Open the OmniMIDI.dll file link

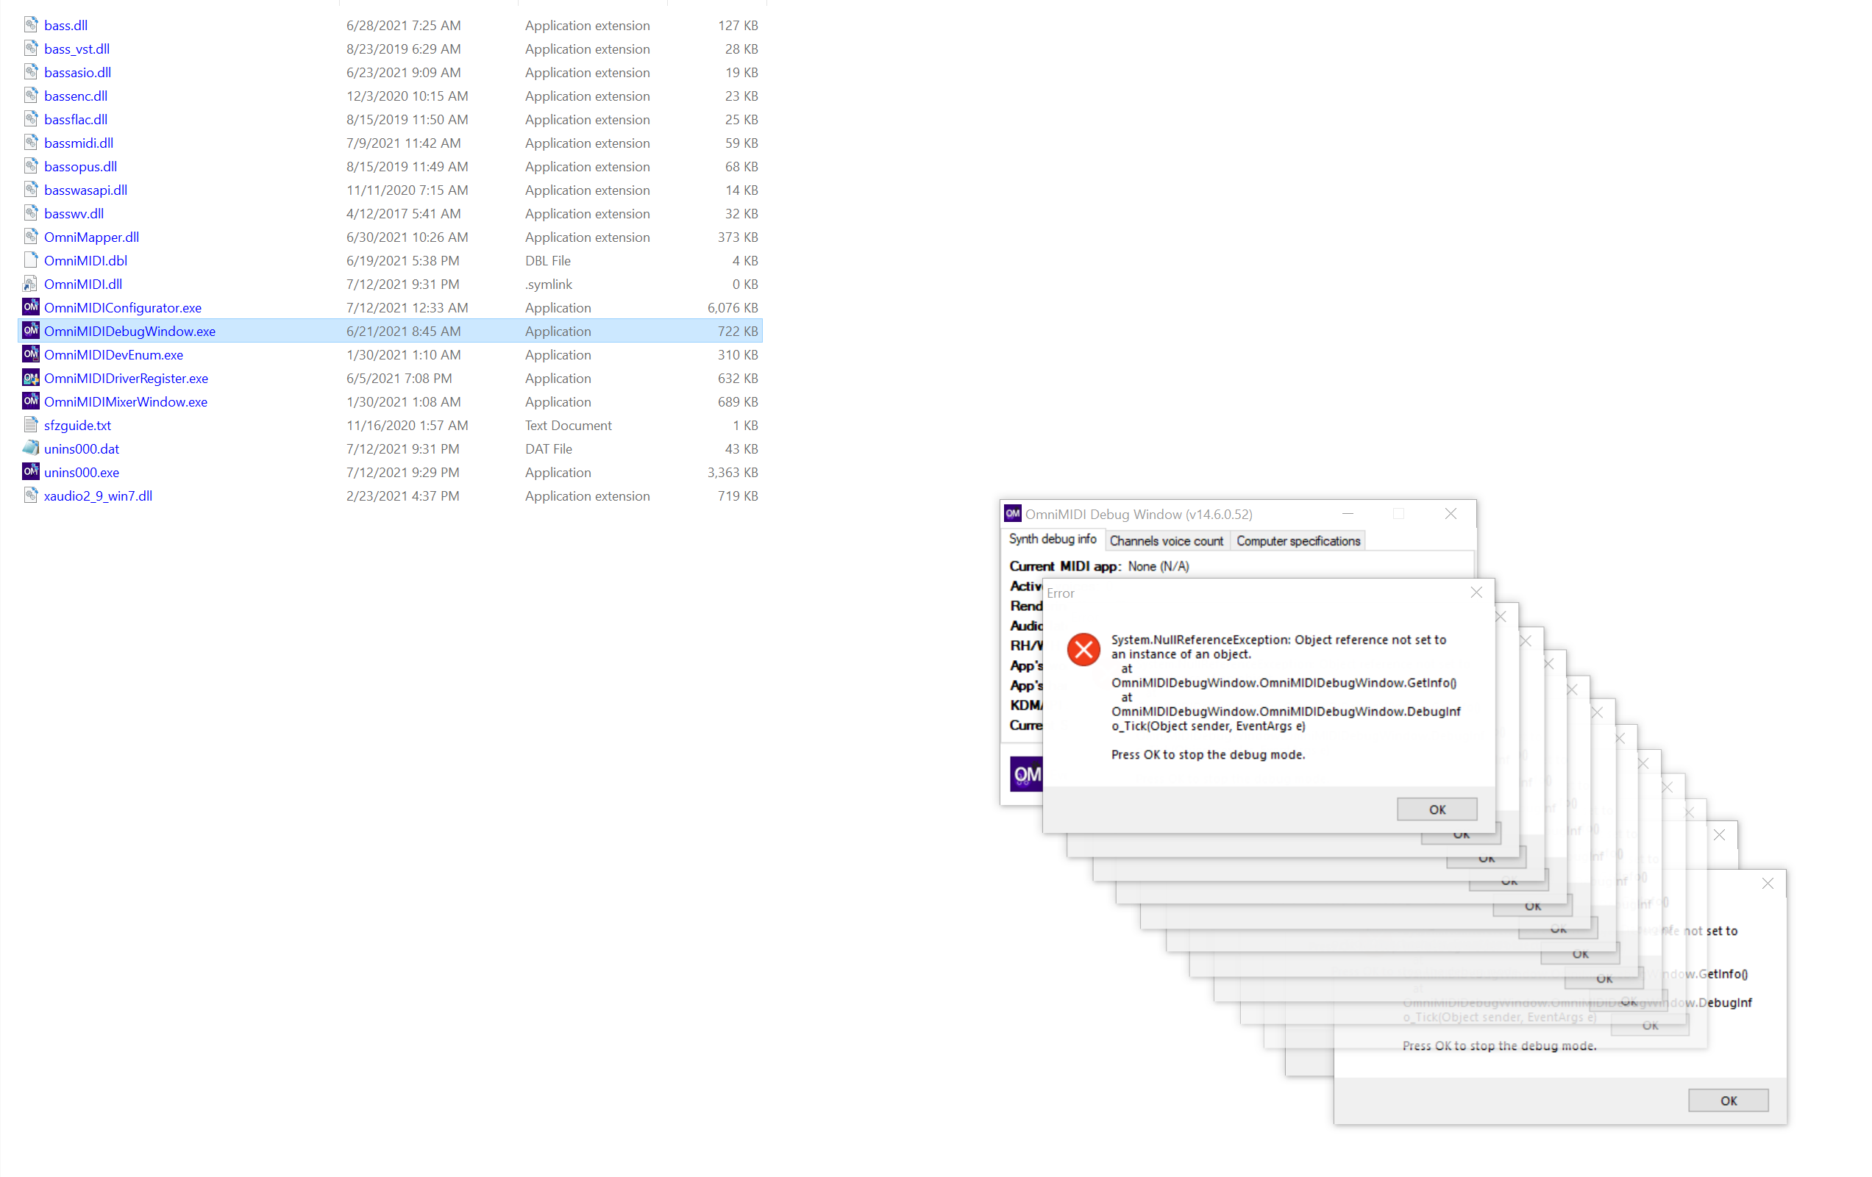83,284
